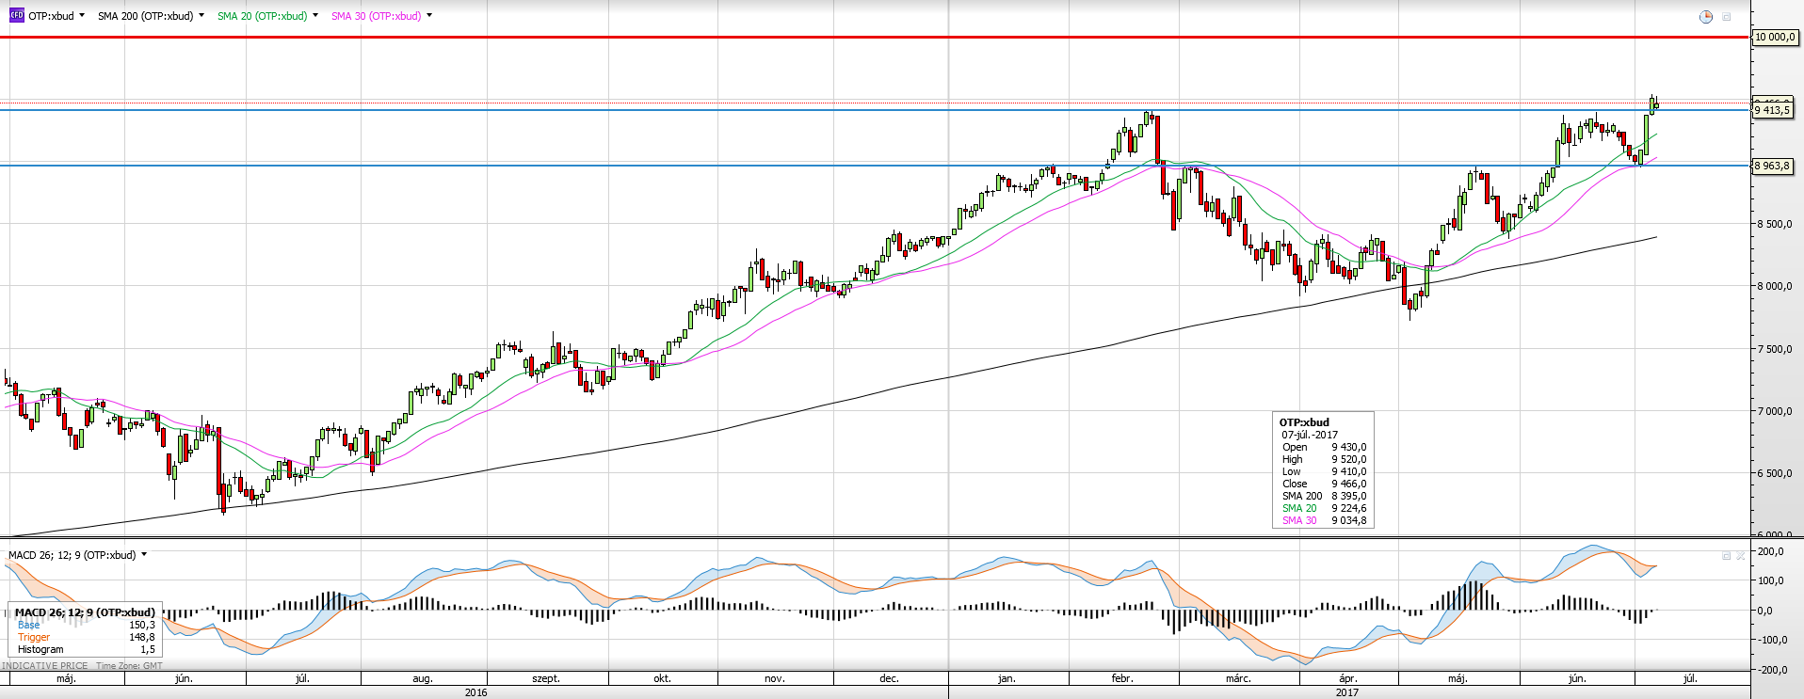Click the aug. month label on time axis

423,678
